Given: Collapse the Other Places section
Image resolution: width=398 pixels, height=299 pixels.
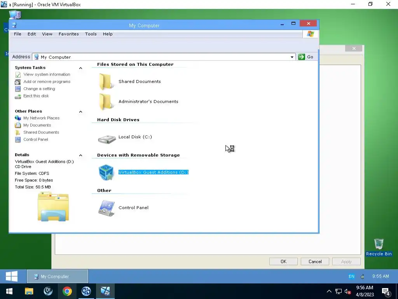Looking at the screenshot, I should 80,112.
